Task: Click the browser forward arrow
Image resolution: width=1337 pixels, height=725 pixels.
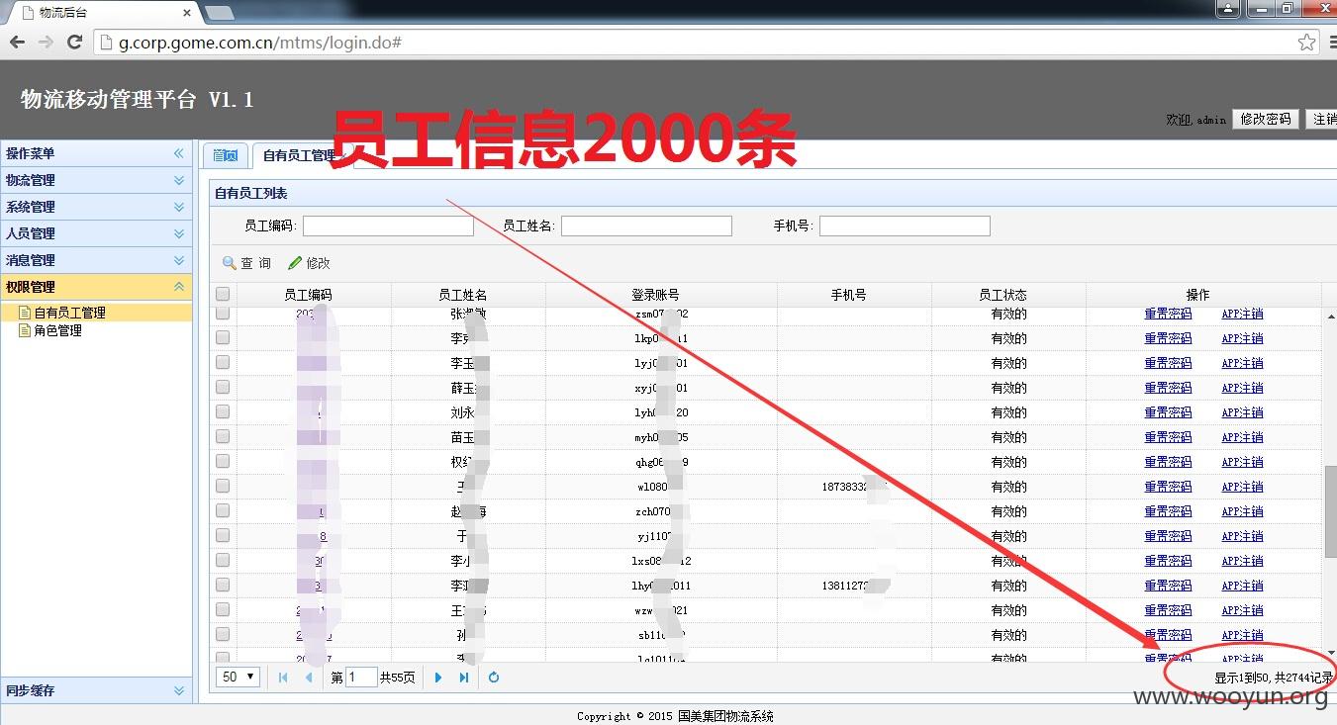Action: tap(46, 43)
